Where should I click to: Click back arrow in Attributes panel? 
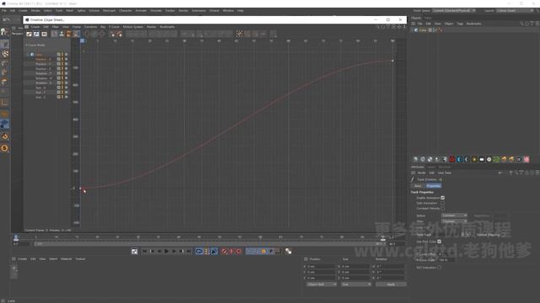click(x=500, y=173)
